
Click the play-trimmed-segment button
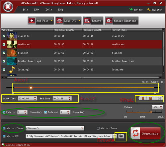point(159,98)
